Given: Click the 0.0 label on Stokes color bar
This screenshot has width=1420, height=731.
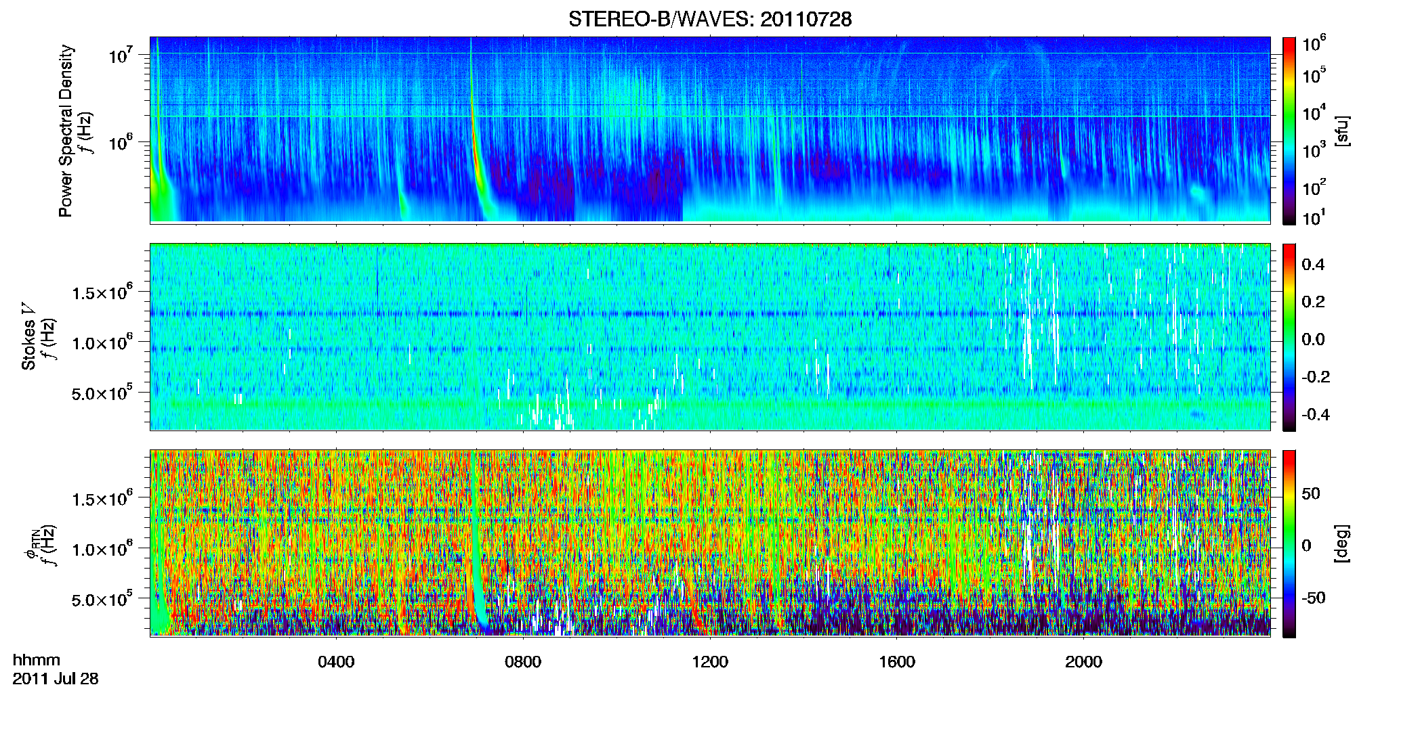Looking at the screenshot, I should pos(1313,339).
